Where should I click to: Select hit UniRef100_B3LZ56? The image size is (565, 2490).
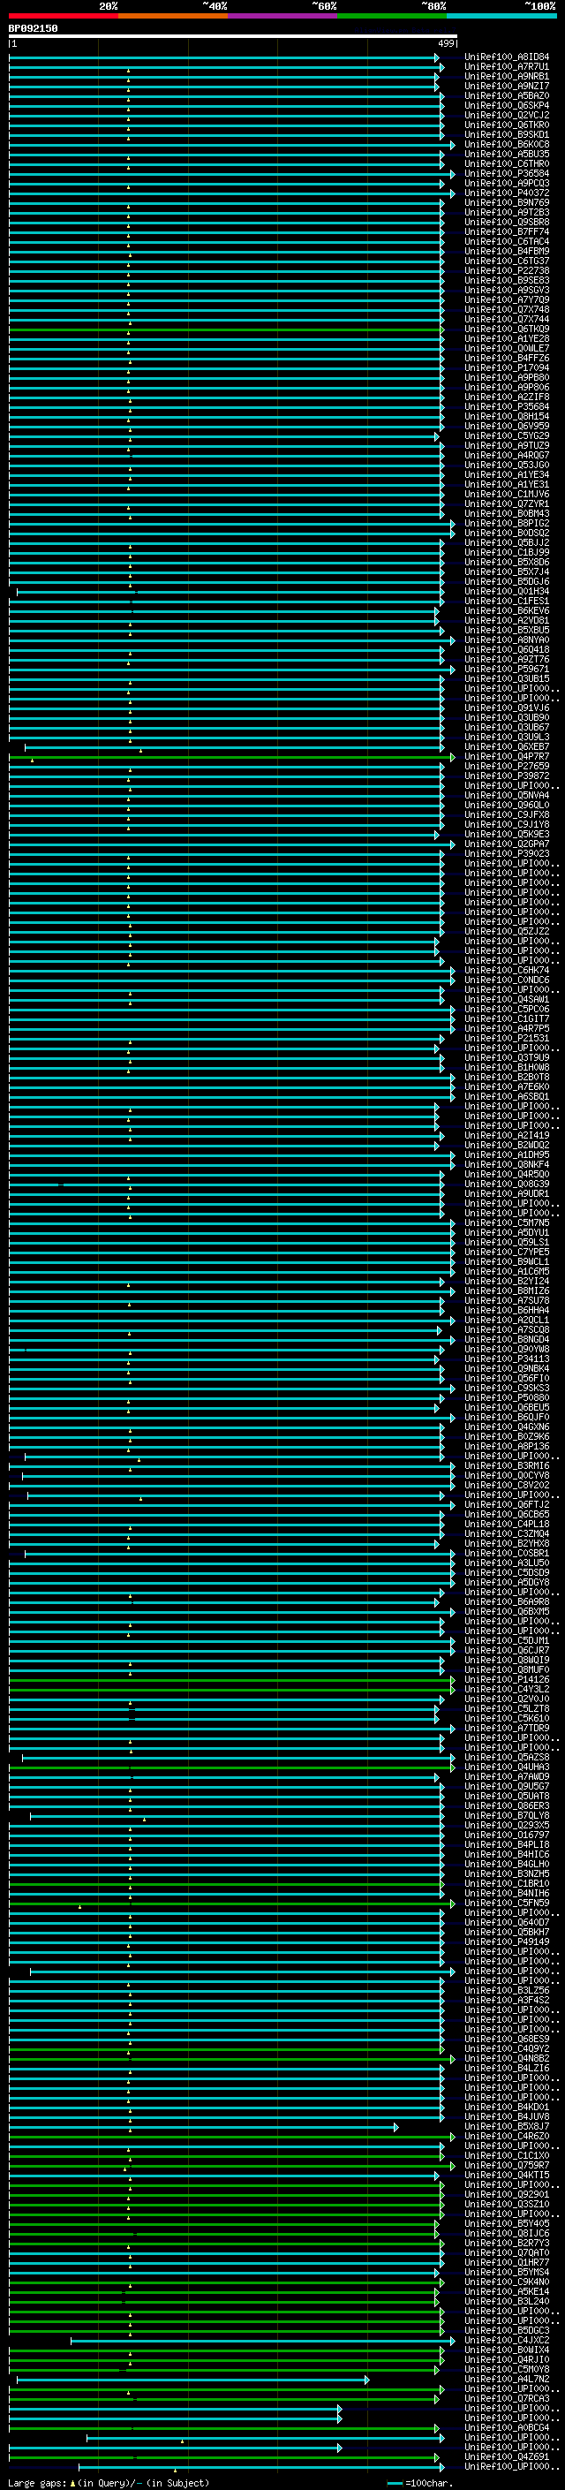click(506, 1990)
